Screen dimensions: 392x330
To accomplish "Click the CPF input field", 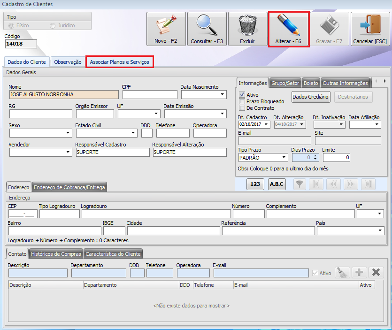I will tap(150, 94).
